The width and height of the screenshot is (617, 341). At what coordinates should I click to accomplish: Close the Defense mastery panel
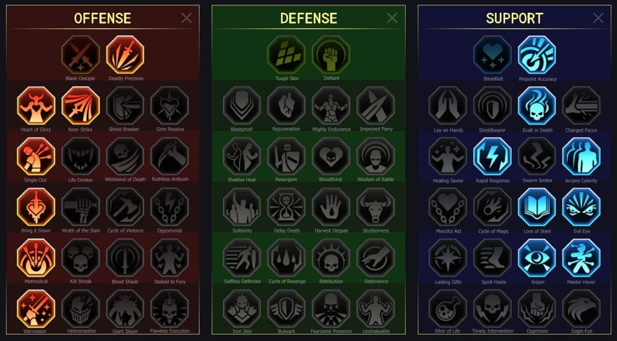click(x=392, y=19)
